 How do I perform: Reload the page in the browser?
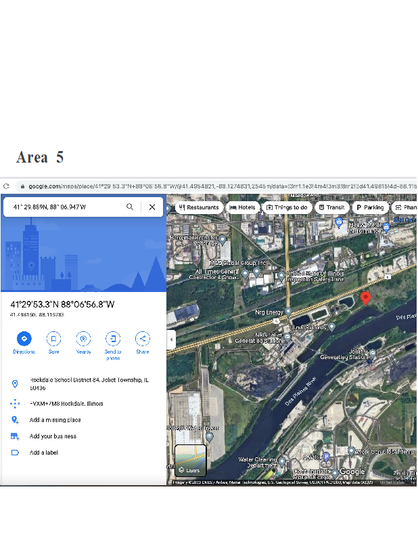point(6,186)
